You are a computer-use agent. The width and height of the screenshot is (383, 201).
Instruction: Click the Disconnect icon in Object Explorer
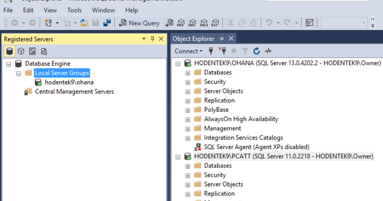click(x=222, y=51)
